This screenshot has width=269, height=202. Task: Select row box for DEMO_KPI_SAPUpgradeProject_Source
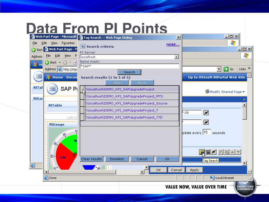tap(82, 103)
